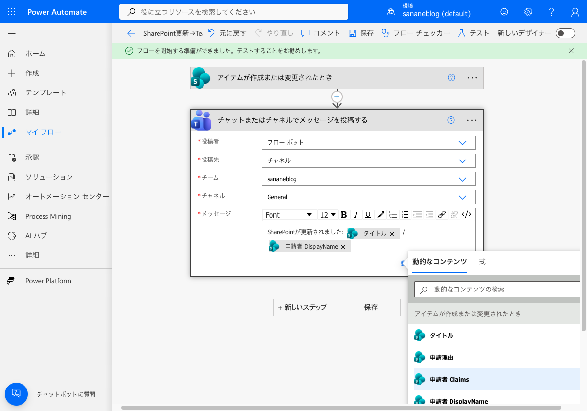Click コメント in the toolbar
This screenshot has height=411, width=587.
point(320,33)
